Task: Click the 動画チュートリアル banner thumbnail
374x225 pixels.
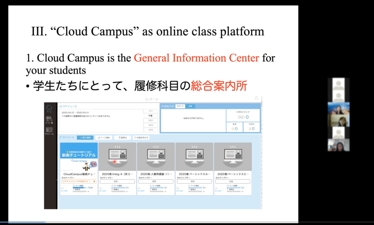Action: coord(79,157)
